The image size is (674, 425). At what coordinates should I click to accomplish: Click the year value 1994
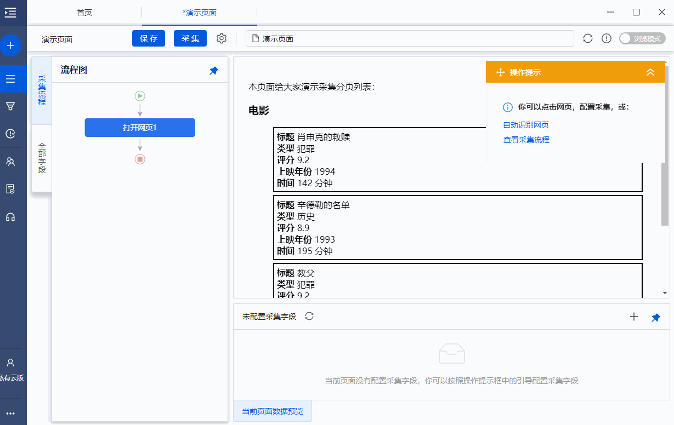coord(325,171)
